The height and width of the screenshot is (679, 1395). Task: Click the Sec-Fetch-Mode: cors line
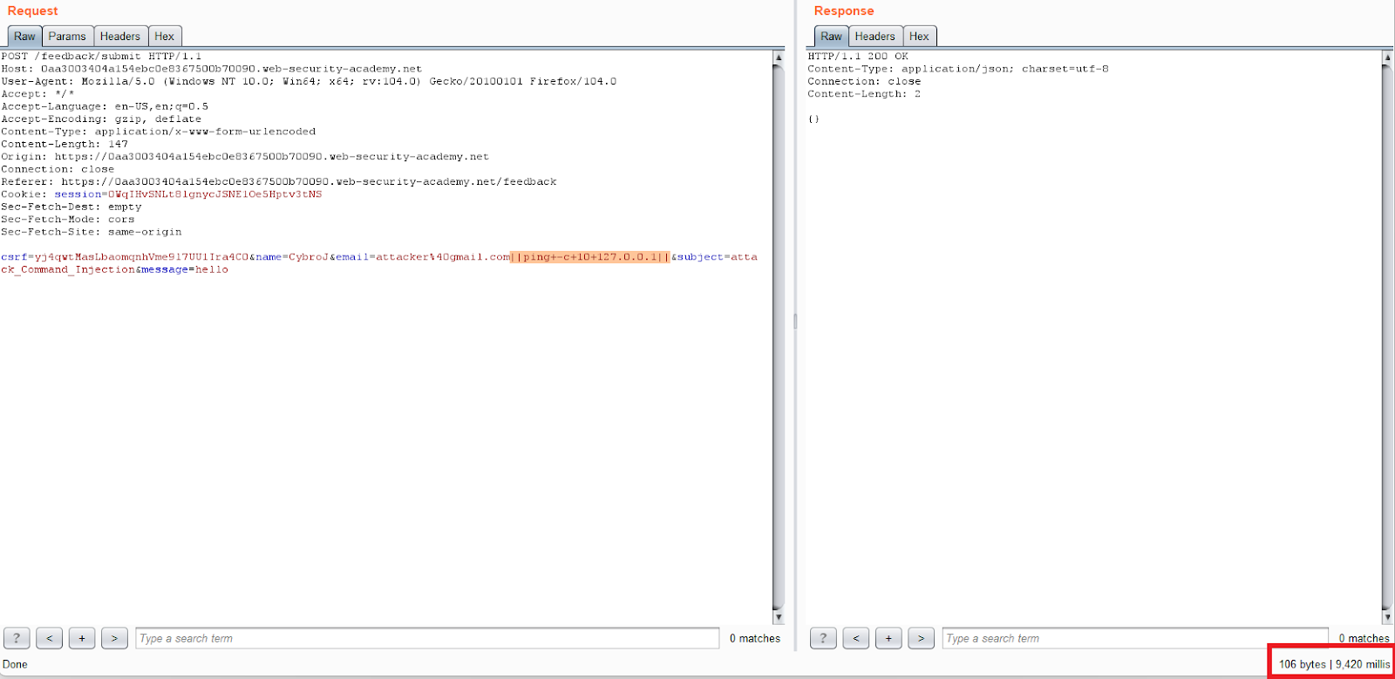click(68, 220)
